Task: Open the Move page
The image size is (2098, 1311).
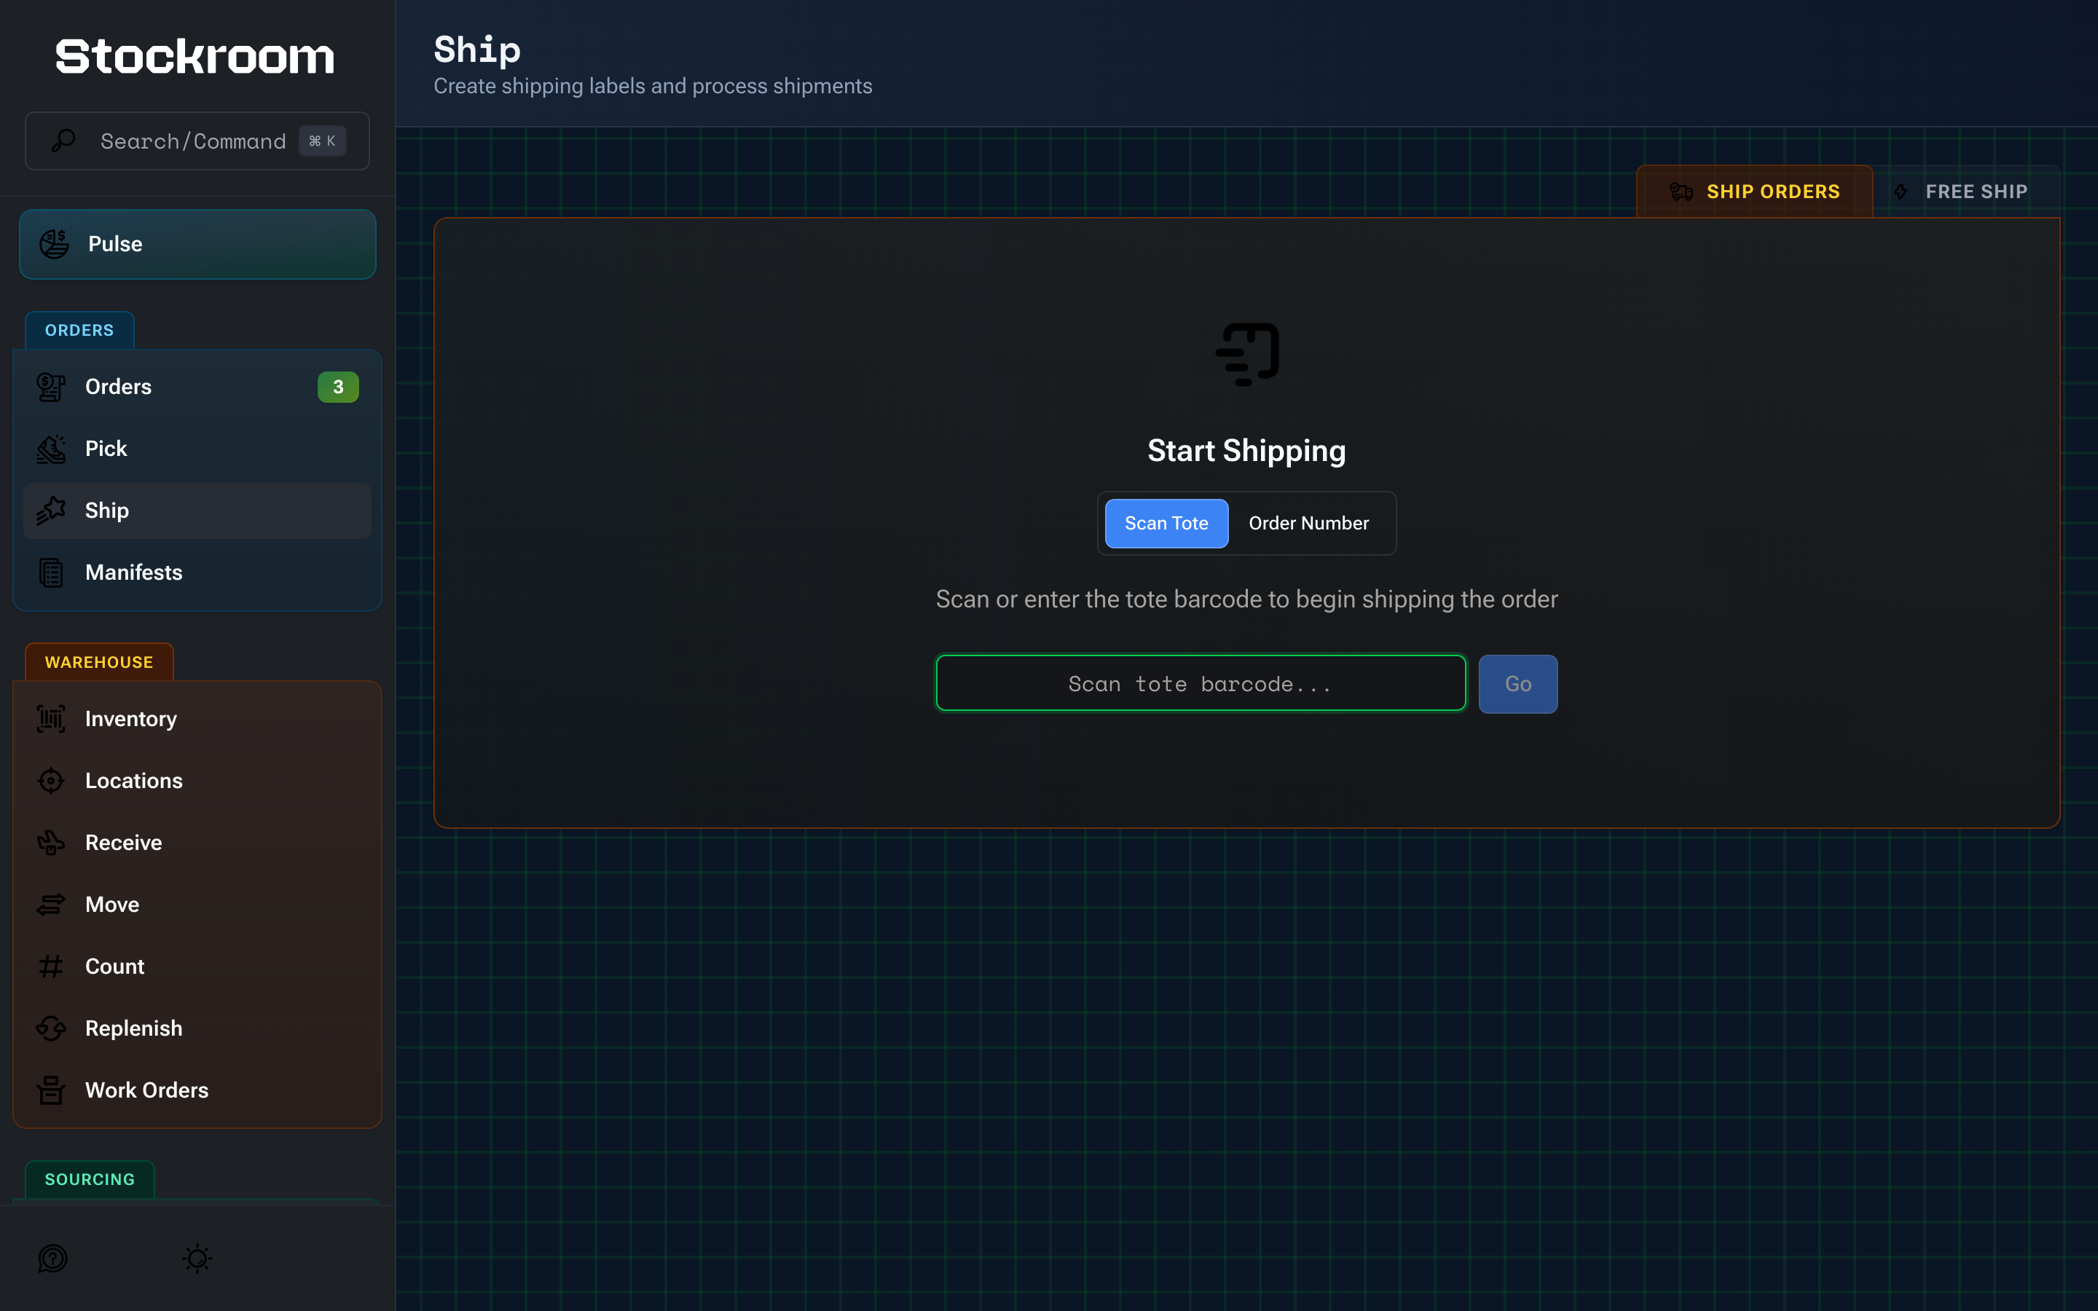Action: (x=197, y=905)
